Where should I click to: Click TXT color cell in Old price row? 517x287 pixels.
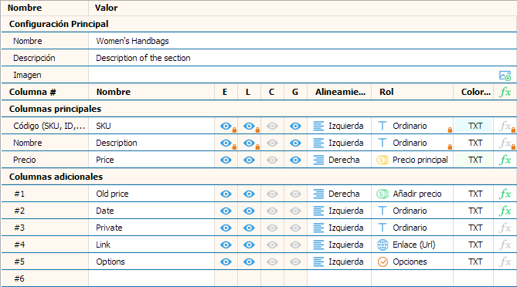pyautogui.click(x=474, y=194)
